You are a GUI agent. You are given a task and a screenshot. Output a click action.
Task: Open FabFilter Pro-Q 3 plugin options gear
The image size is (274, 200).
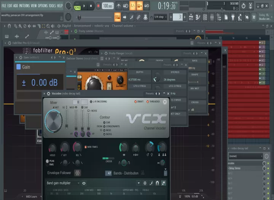(10, 43)
